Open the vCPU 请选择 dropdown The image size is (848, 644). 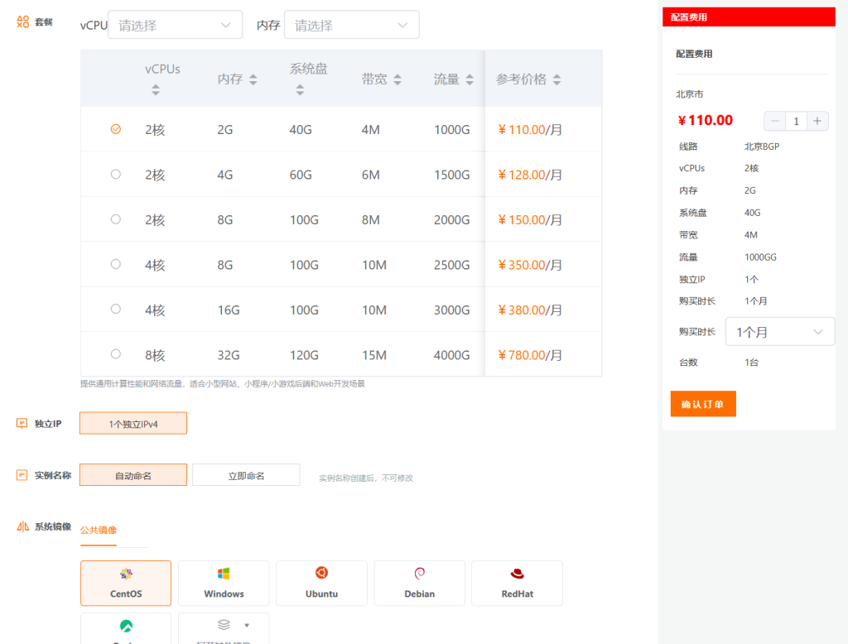tap(174, 25)
